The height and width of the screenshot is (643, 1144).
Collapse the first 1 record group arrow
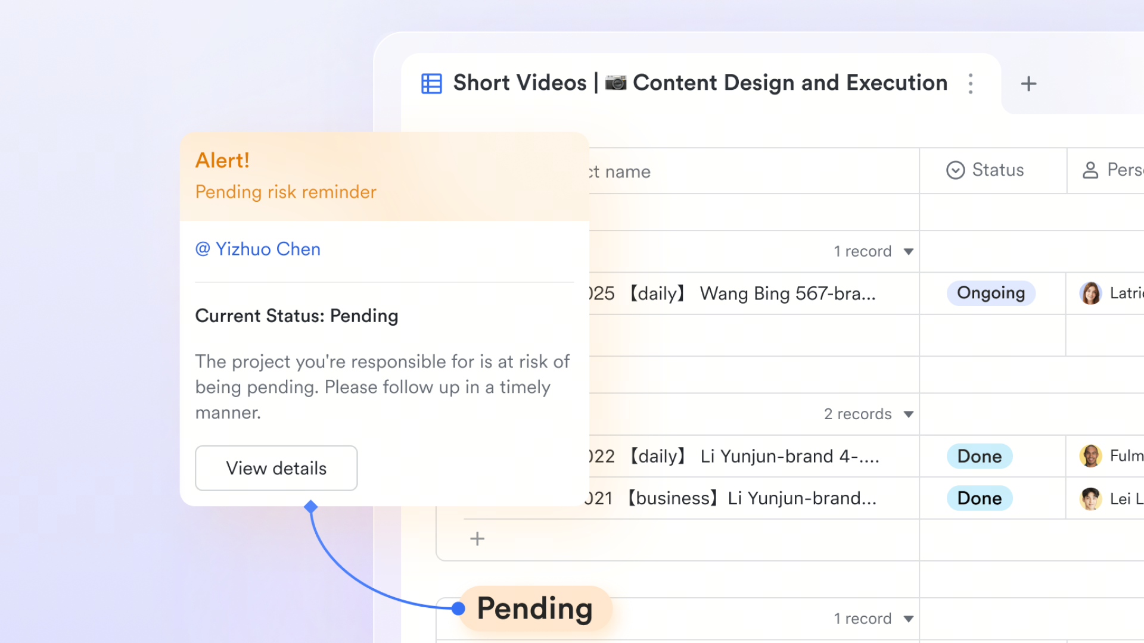tap(908, 251)
